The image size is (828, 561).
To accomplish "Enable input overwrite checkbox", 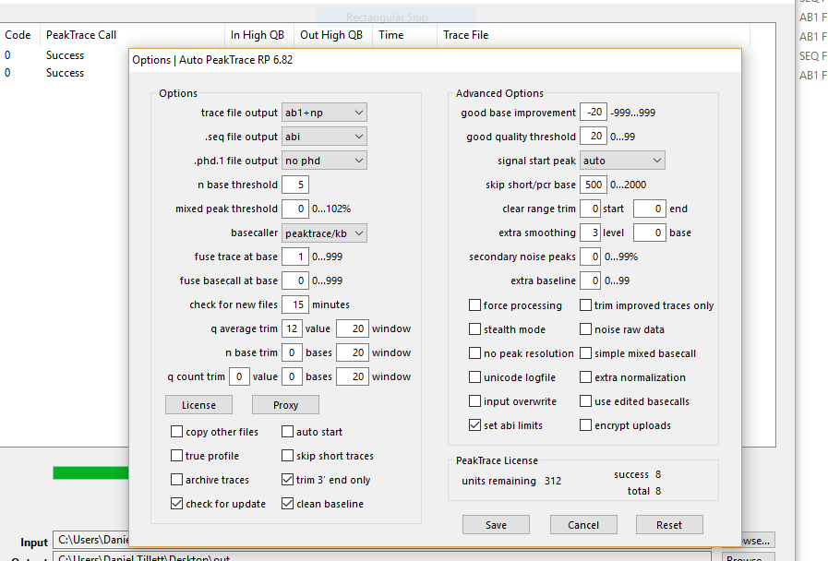I will pos(474,401).
